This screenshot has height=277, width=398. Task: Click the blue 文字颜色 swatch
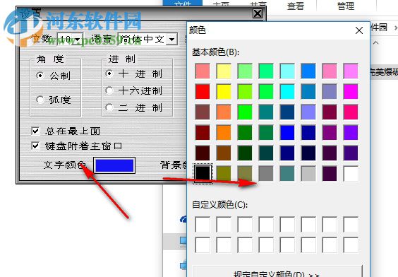click(x=114, y=165)
